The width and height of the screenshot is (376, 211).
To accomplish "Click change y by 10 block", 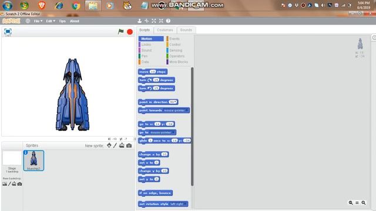I will coord(153,171).
